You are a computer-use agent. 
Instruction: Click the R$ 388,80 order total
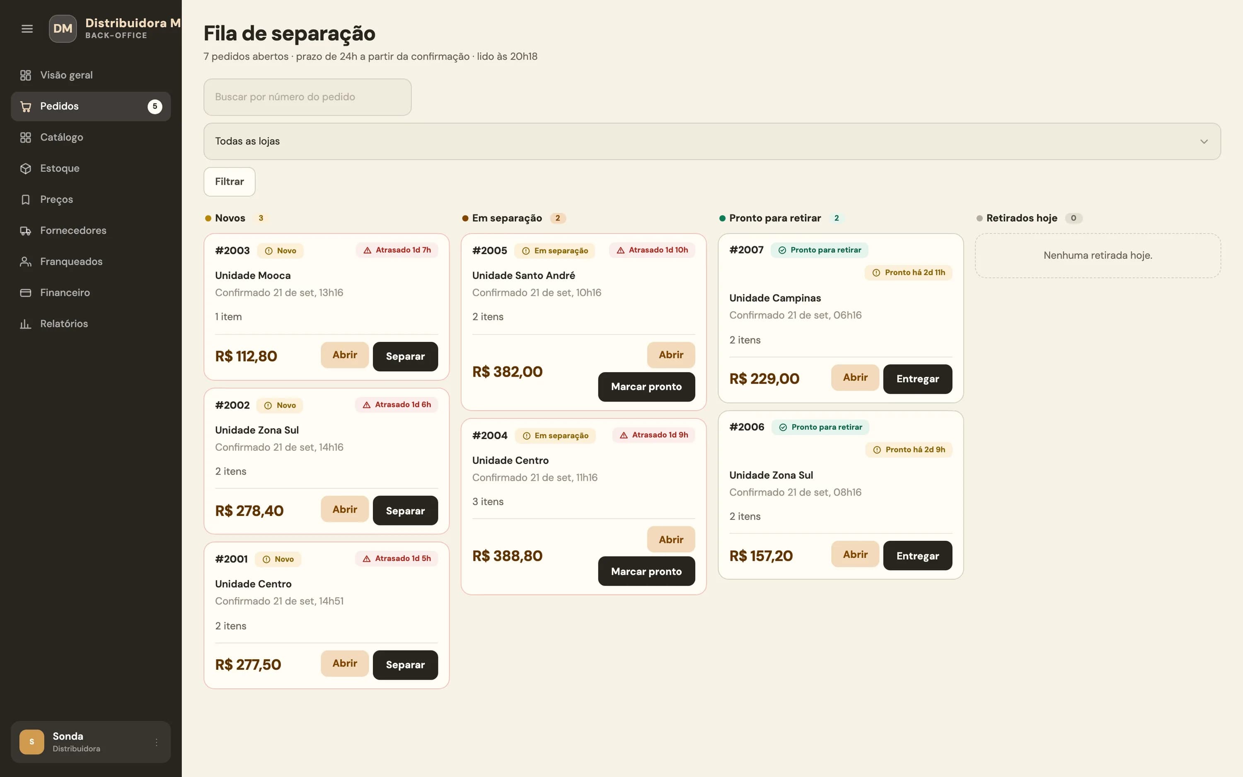coord(507,556)
